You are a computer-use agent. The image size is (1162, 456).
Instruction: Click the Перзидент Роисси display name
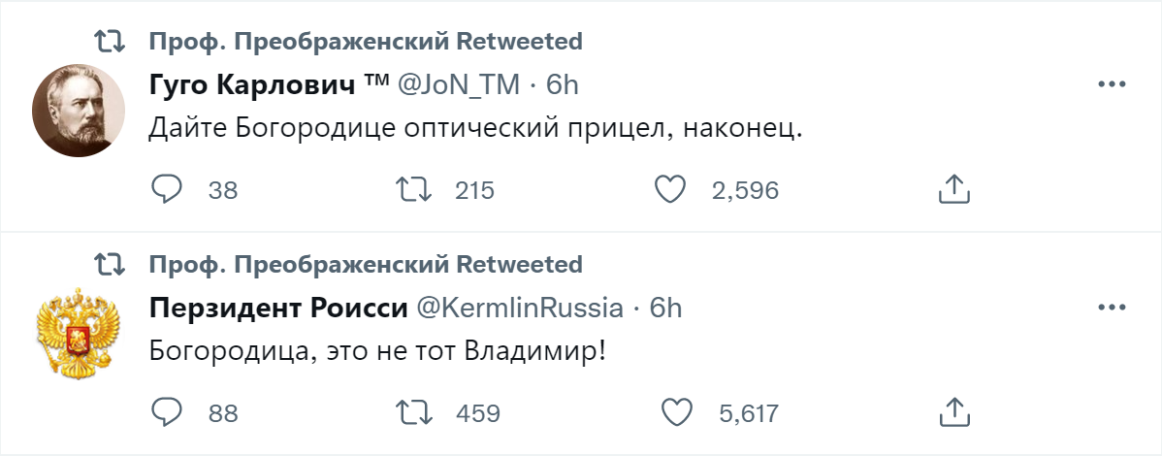click(x=278, y=309)
